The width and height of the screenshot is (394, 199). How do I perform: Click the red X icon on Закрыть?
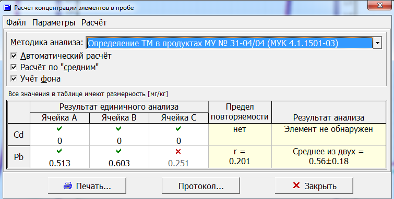point(296,185)
